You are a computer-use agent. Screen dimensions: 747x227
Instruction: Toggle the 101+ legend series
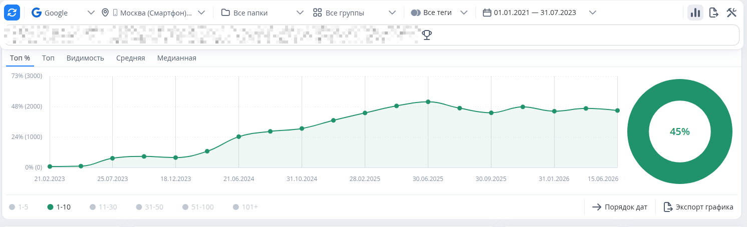(x=245, y=207)
